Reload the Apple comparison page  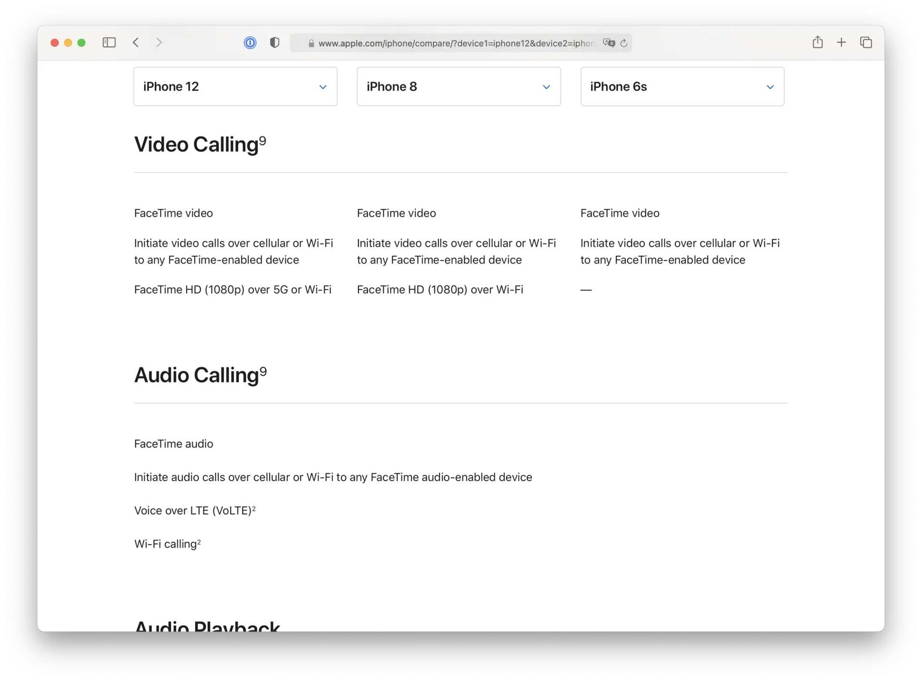click(624, 43)
